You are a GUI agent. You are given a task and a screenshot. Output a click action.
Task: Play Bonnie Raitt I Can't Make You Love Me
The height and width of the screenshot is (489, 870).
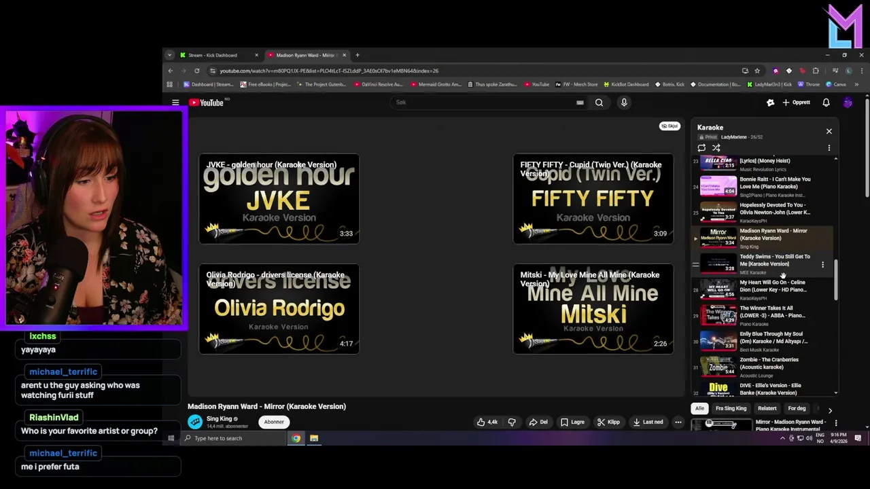click(763, 186)
